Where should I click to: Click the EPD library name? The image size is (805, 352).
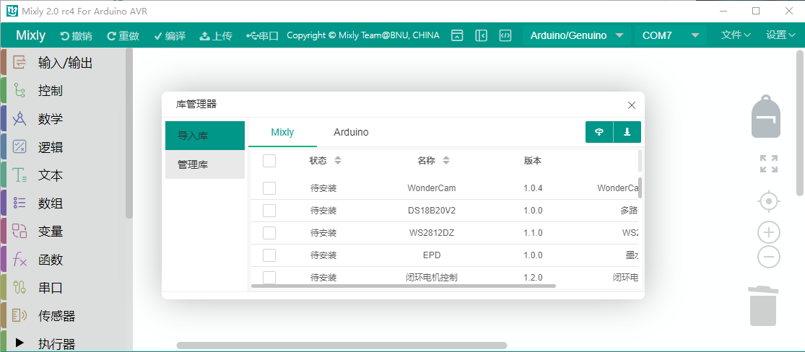tap(431, 255)
